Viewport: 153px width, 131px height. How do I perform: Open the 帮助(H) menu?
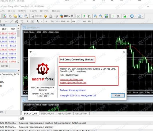click(56, 11)
